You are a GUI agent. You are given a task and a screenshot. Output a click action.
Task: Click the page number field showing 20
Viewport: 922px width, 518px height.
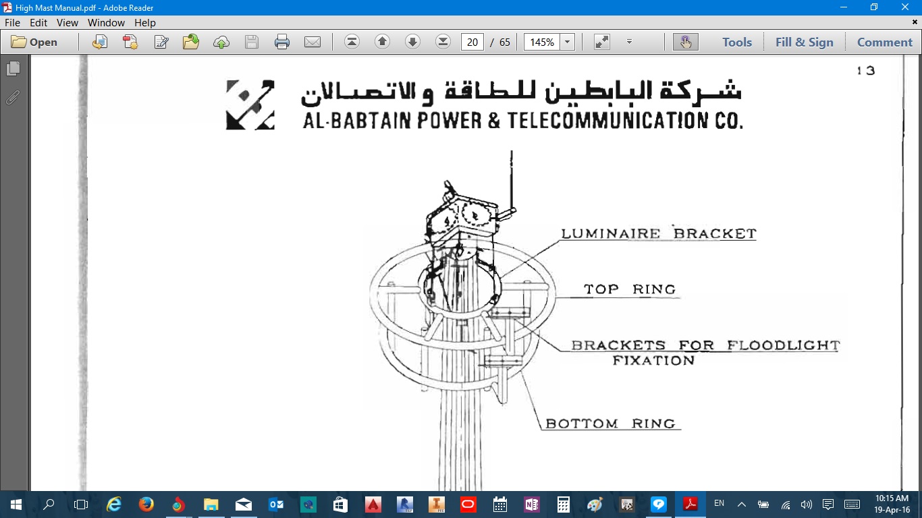[x=472, y=42]
